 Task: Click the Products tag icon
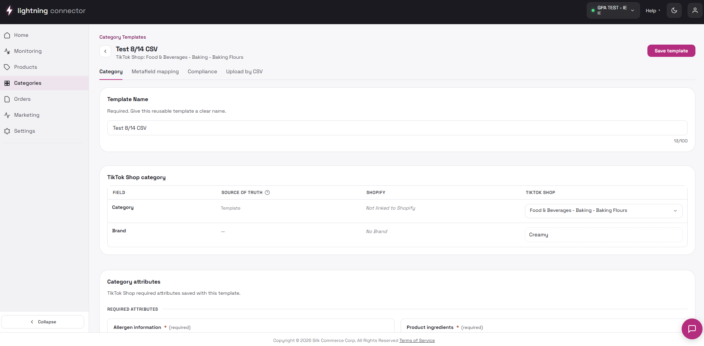point(7,67)
